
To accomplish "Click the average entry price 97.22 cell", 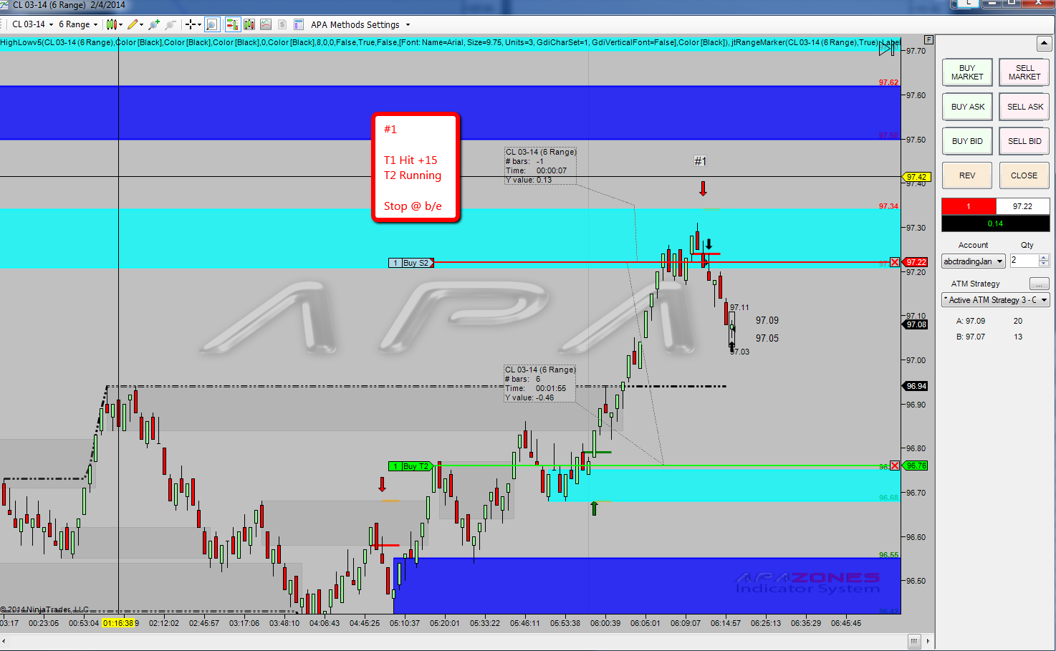I will 1023,206.
